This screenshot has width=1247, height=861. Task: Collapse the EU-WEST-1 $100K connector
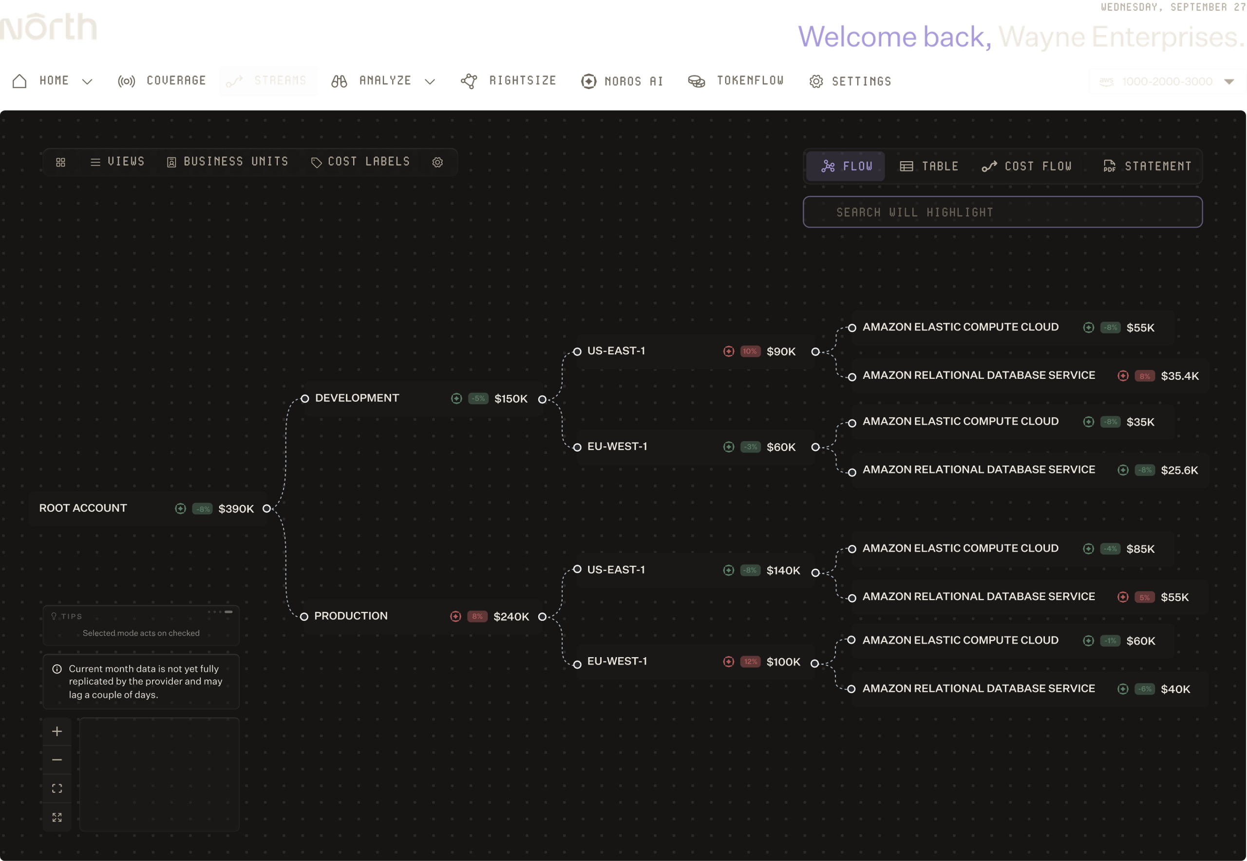pos(814,663)
